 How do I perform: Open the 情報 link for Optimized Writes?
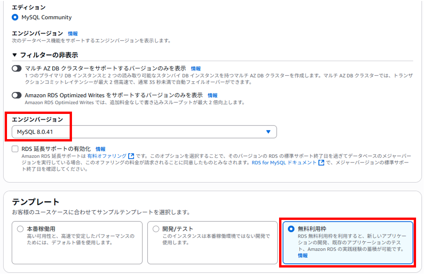point(213,95)
